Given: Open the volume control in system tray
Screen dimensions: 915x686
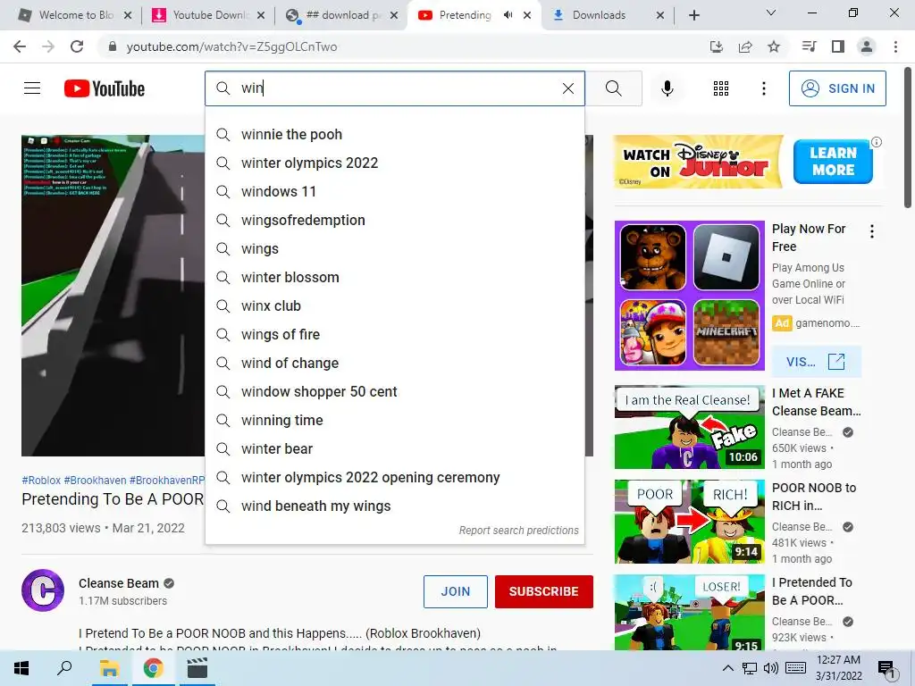Looking at the screenshot, I should coord(770,668).
